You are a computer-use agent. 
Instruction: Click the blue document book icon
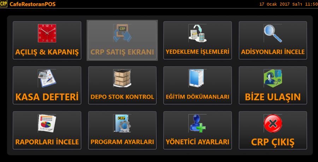pyautogui.click(x=198, y=78)
